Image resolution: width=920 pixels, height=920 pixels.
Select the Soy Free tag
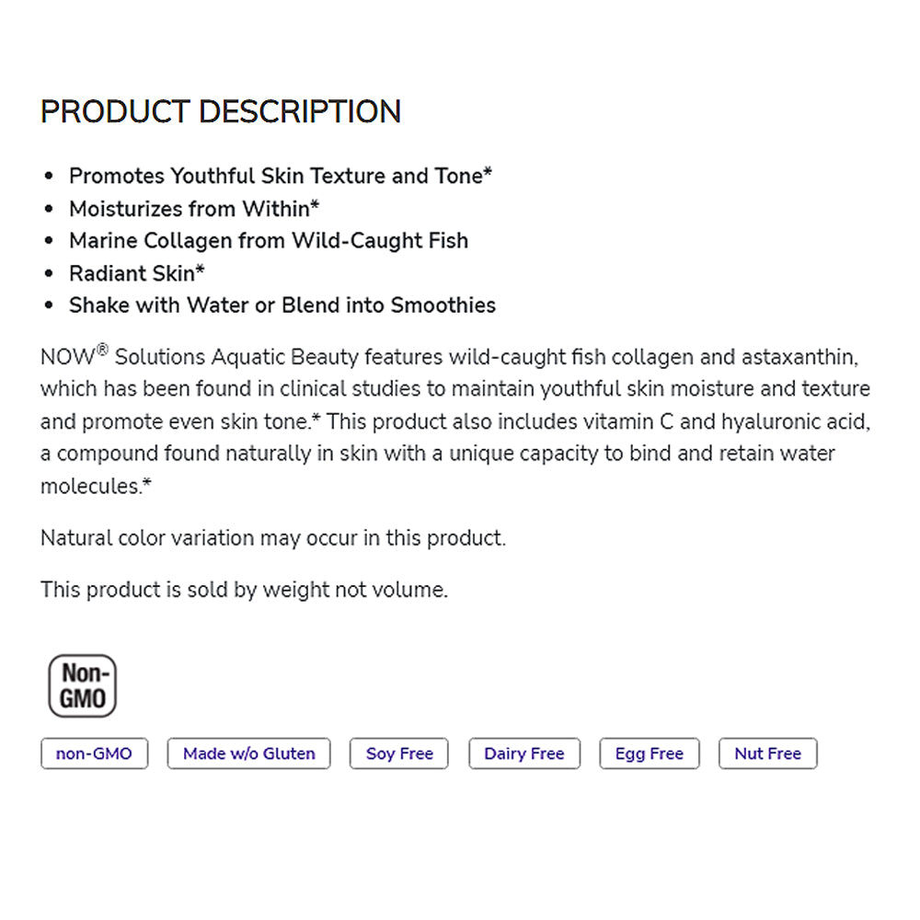click(399, 753)
